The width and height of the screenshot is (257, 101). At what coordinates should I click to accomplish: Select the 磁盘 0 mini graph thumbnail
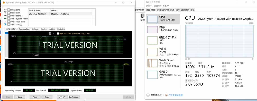(152, 40)
